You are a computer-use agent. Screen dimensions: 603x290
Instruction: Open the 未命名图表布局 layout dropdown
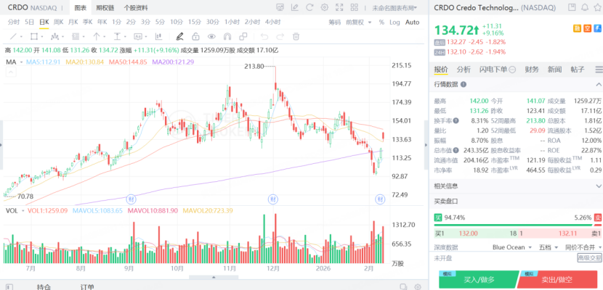(x=395, y=8)
